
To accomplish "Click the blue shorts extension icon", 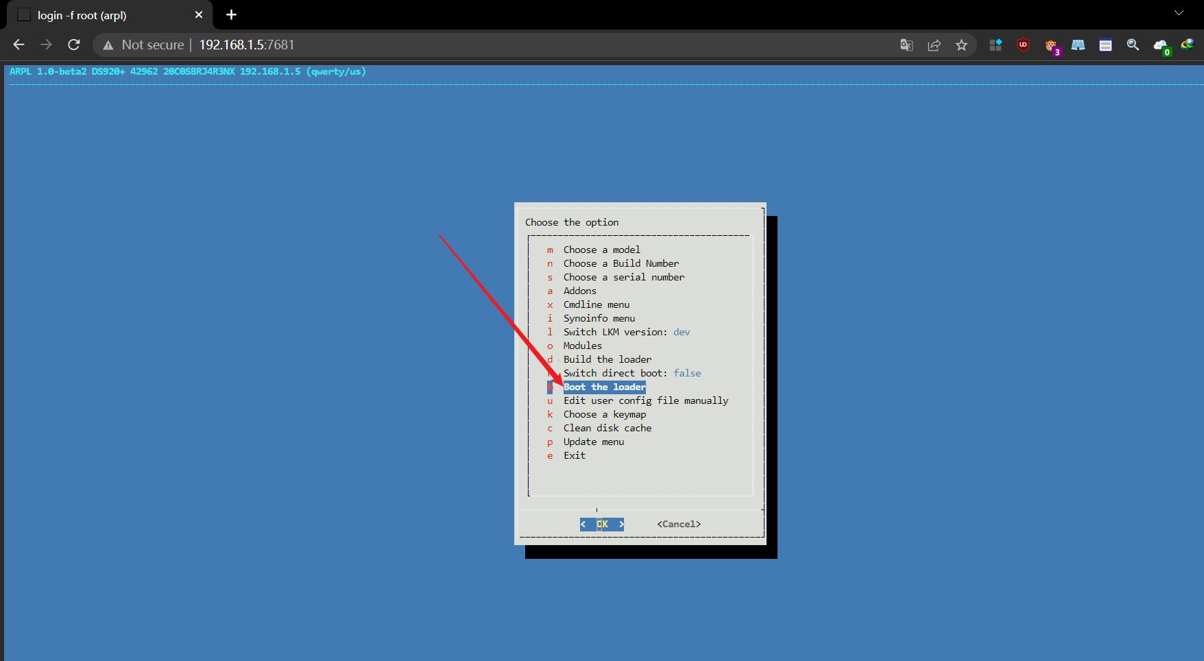I will (x=1078, y=45).
